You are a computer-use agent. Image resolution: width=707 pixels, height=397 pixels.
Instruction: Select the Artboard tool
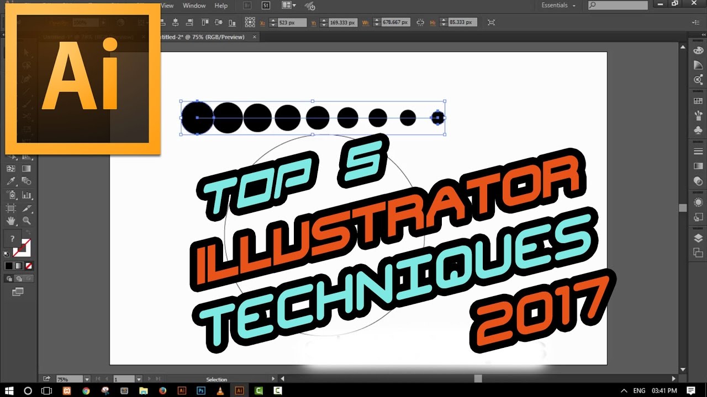click(11, 208)
